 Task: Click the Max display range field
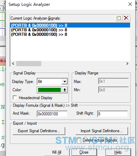coord(113,81)
